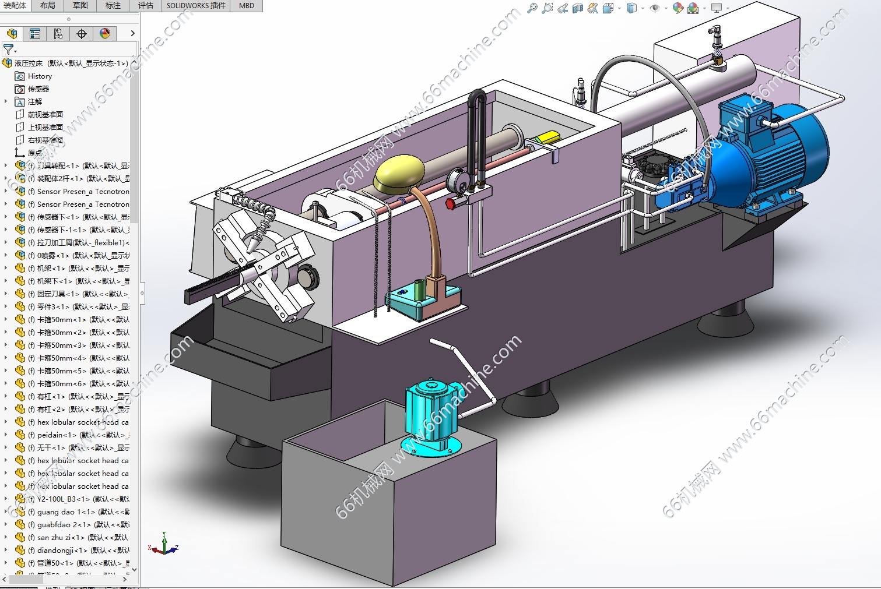Viewport: 881px width, 589px height.
Task: Open the SOLIDWORKS 插件 tab
Action: 196,5
